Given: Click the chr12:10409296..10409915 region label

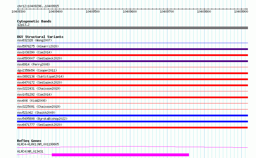Looking at the screenshot, I should click(38, 6).
